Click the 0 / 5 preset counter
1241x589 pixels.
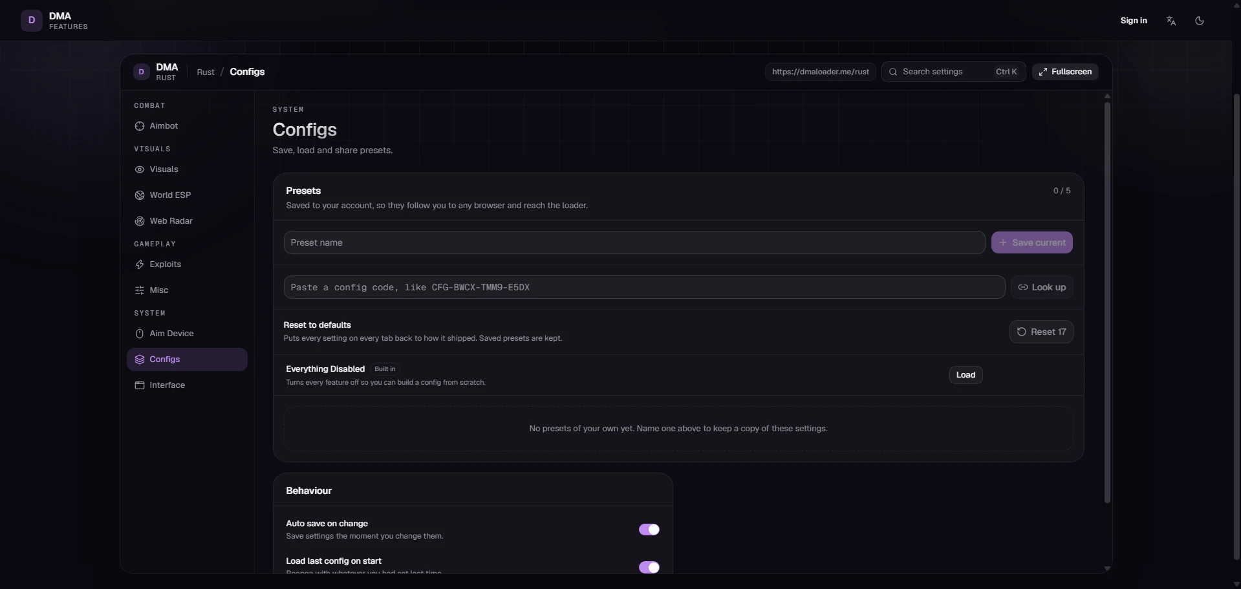pyautogui.click(x=1062, y=191)
